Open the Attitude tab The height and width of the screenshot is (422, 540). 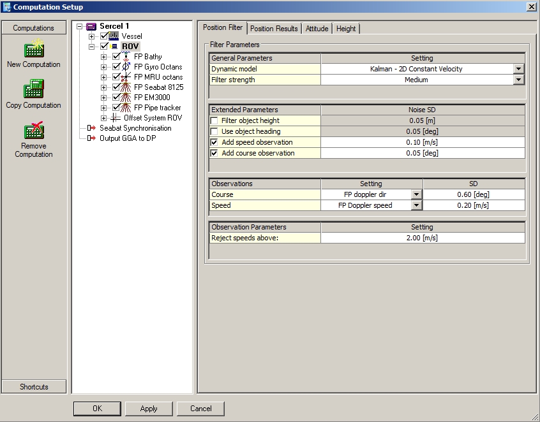[x=317, y=29]
